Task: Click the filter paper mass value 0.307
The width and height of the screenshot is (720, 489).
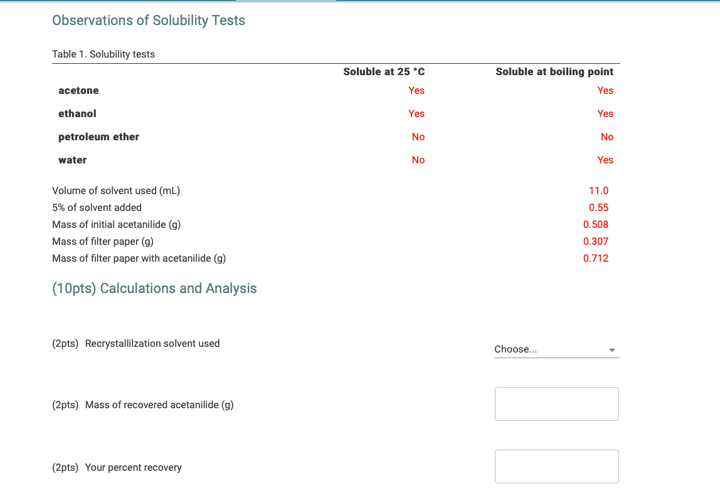Action: point(596,241)
